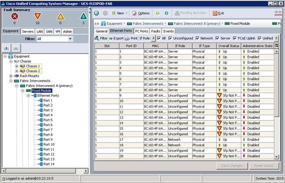Click the critical faults red icon

pyautogui.click(x=14, y=17)
